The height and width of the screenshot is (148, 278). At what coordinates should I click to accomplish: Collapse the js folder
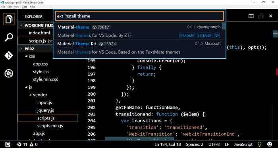(26, 87)
